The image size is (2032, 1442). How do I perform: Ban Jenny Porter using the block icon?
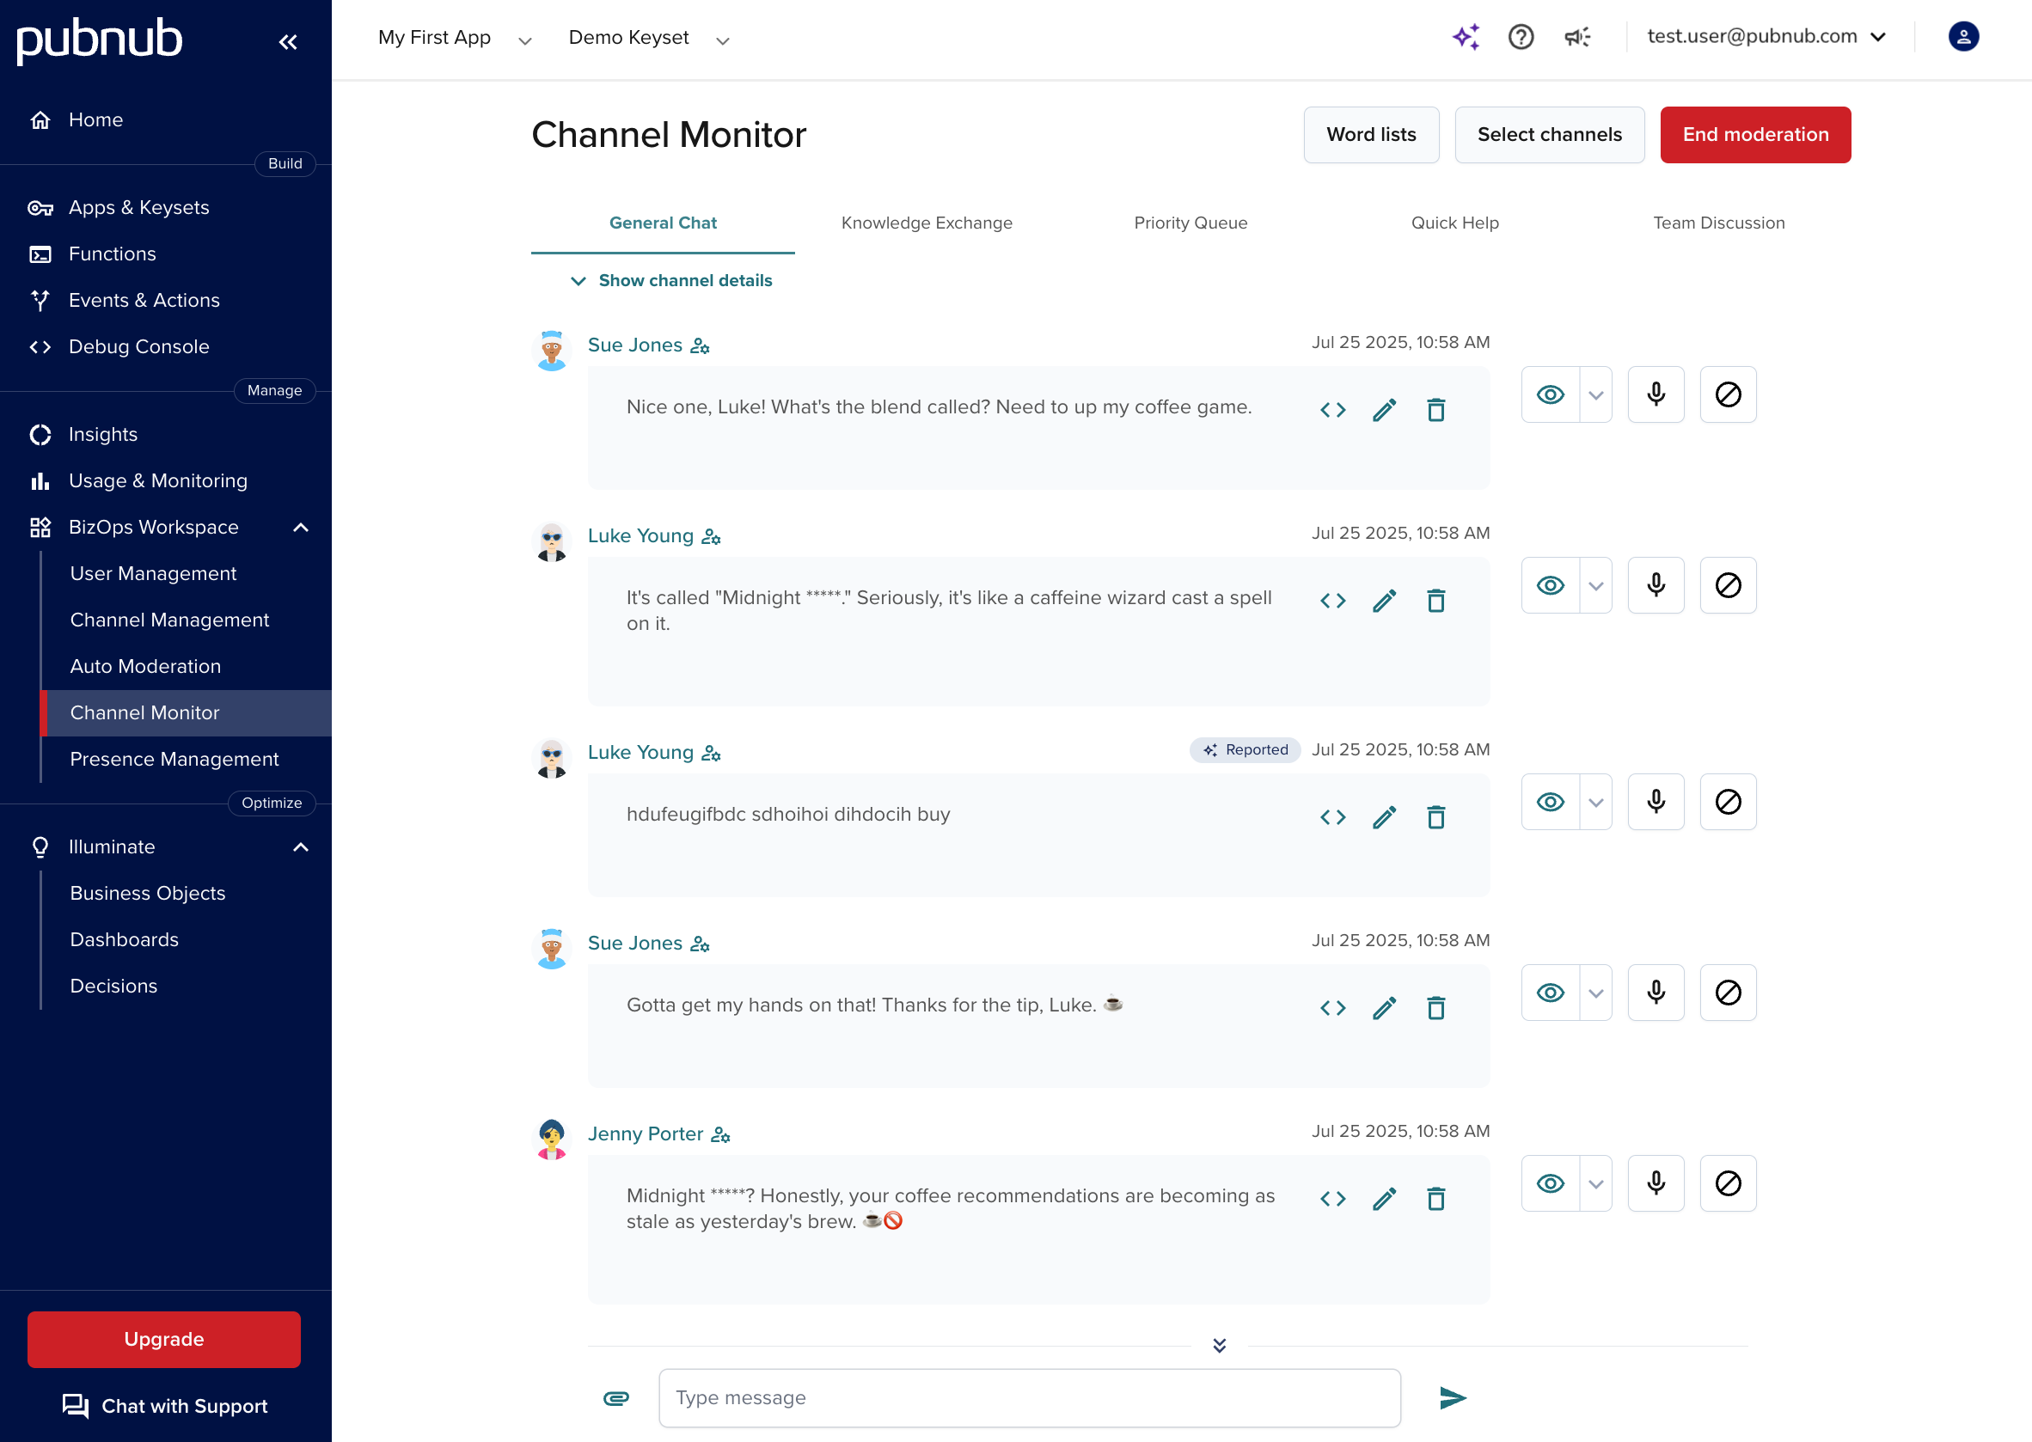pyautogui.click(x=1728, y=1183)
